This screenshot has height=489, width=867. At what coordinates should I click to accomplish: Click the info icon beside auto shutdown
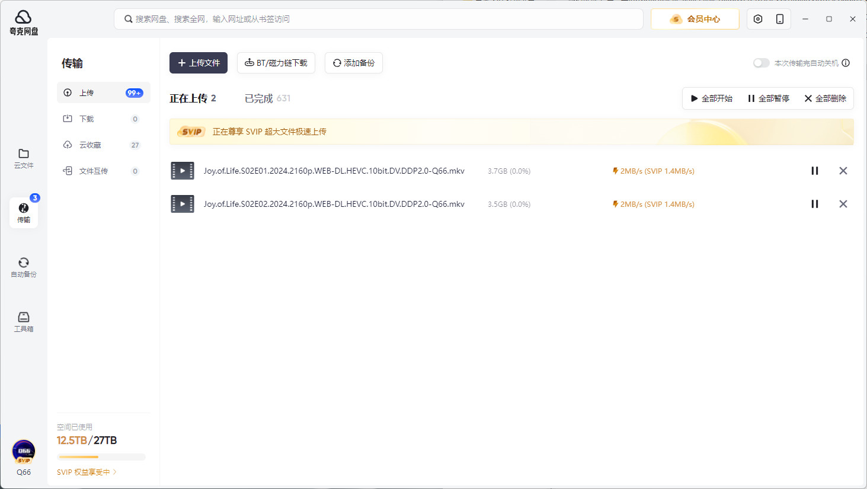point(846,63)
